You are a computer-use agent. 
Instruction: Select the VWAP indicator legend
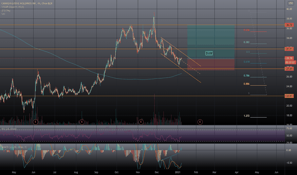(13, 7)
